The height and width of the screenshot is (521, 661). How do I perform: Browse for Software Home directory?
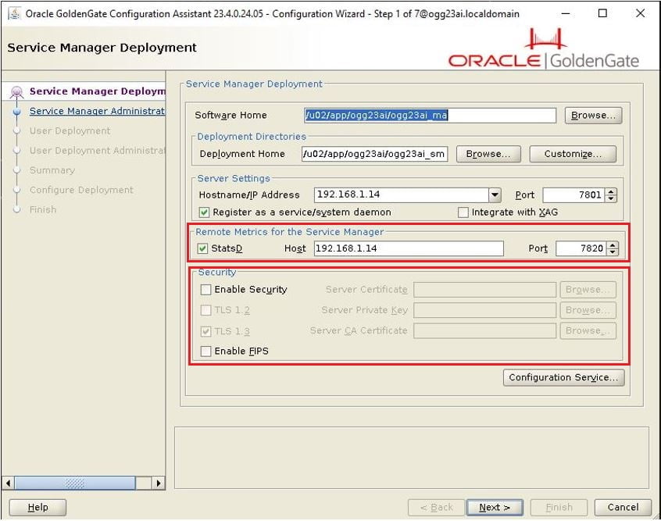(x=593, y=116)
